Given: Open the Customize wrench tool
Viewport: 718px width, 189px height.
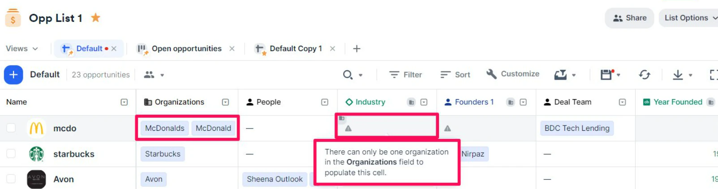Looking at the screenshot, I should pyautogui.click(x=513, y=74).
